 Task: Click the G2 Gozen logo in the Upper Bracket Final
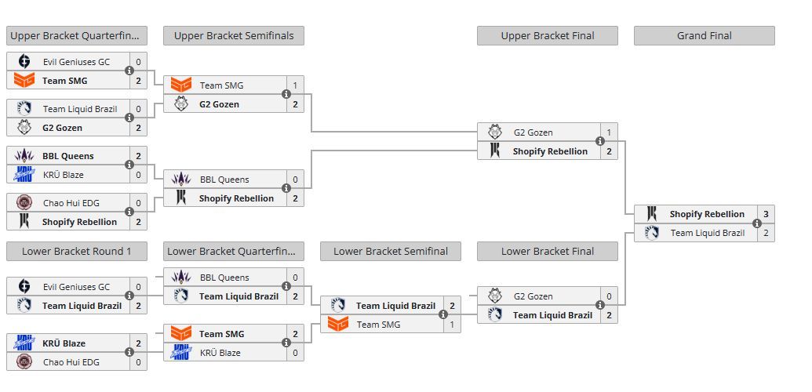(494, 132)
